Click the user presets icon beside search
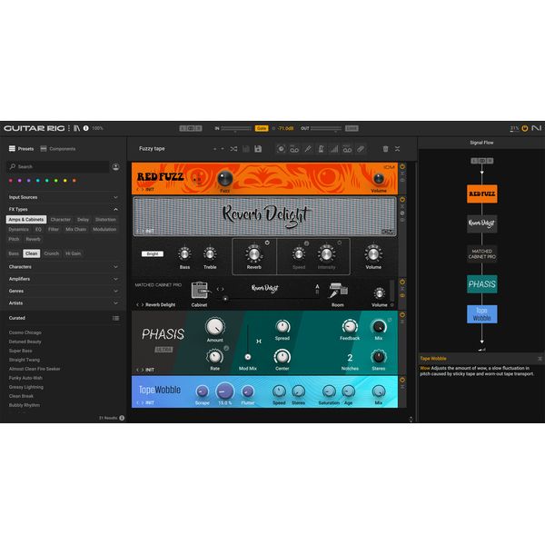This screenshot has width=545, height=545. 115,167
